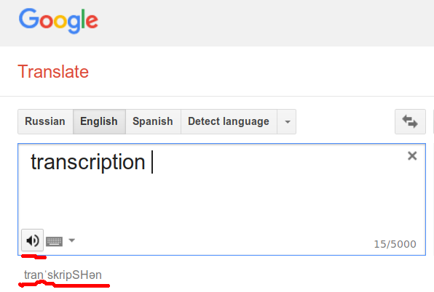Open the more source languages dropdown
This screenshot has height=292, width=434.
(287, 122)
